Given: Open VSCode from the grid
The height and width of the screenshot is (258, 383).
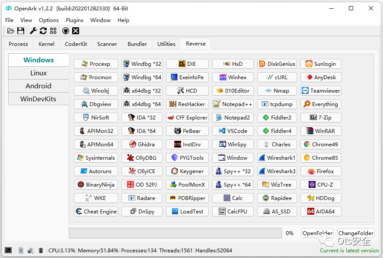Looking at the screenshot, I should click(233, 131).
